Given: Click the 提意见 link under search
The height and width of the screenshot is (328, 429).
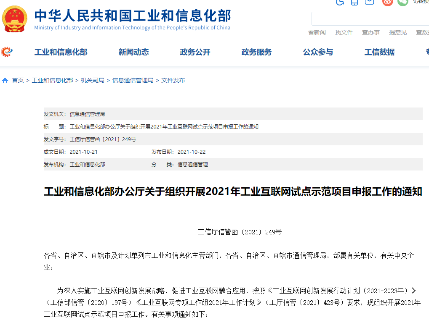Looking at the screenshot, I should (397, 32).
